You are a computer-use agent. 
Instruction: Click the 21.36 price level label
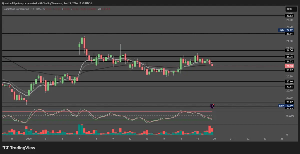(x=289, y=57)
